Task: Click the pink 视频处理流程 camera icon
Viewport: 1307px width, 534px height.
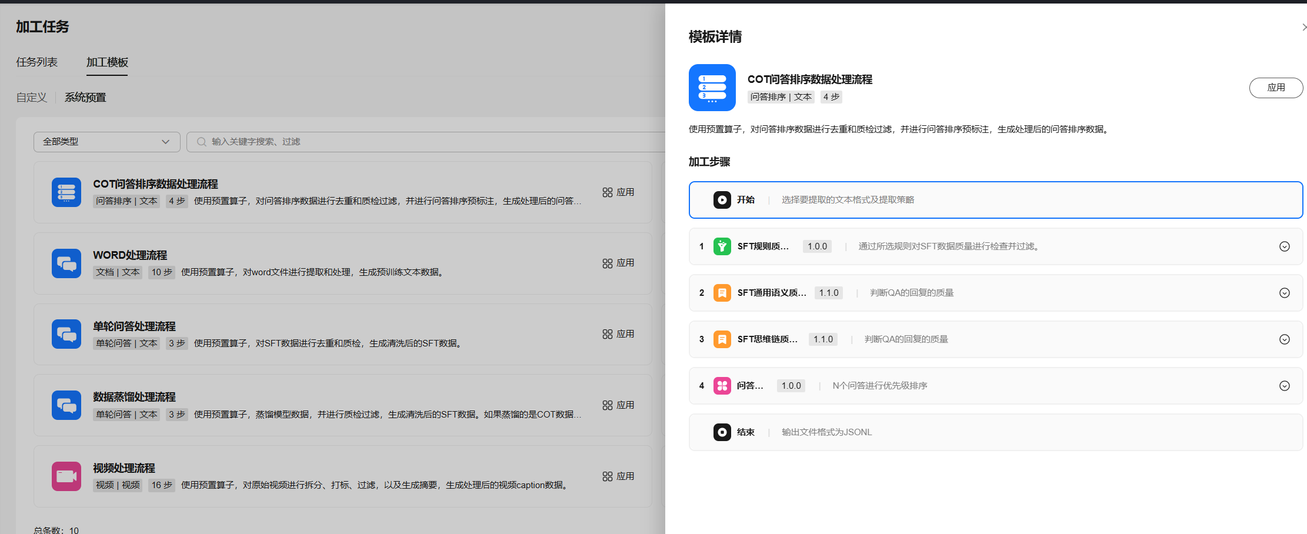Action: [66, 476]
